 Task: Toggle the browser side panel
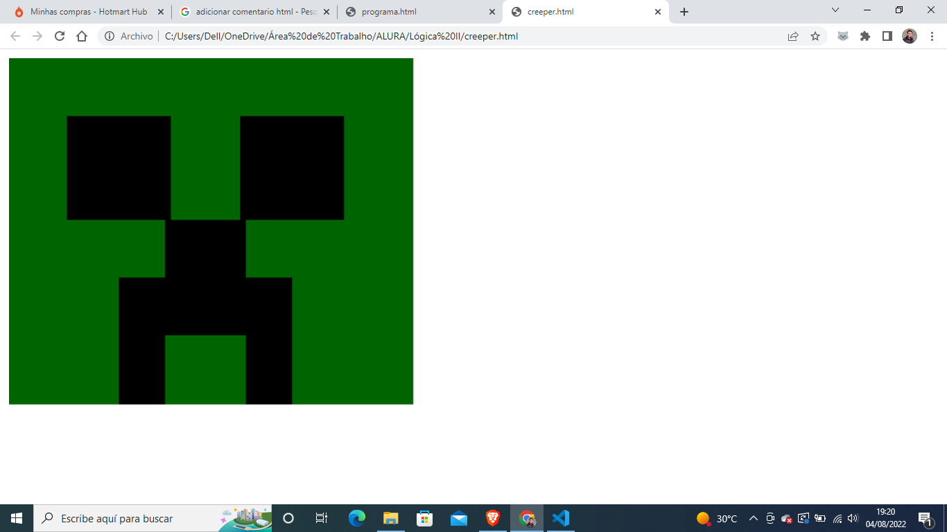[x=887, y=36]
